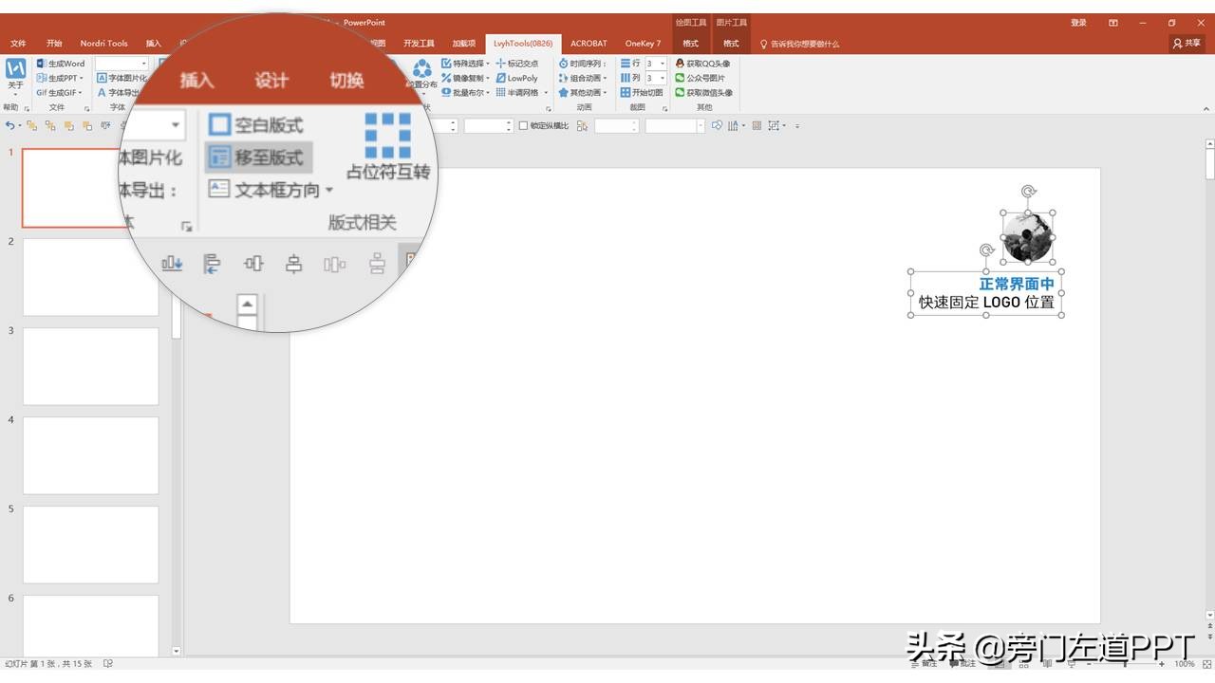Click the rotation handle above the logo picture
The height and width of the screenshot is (683, 1215).
[1028, 192]
